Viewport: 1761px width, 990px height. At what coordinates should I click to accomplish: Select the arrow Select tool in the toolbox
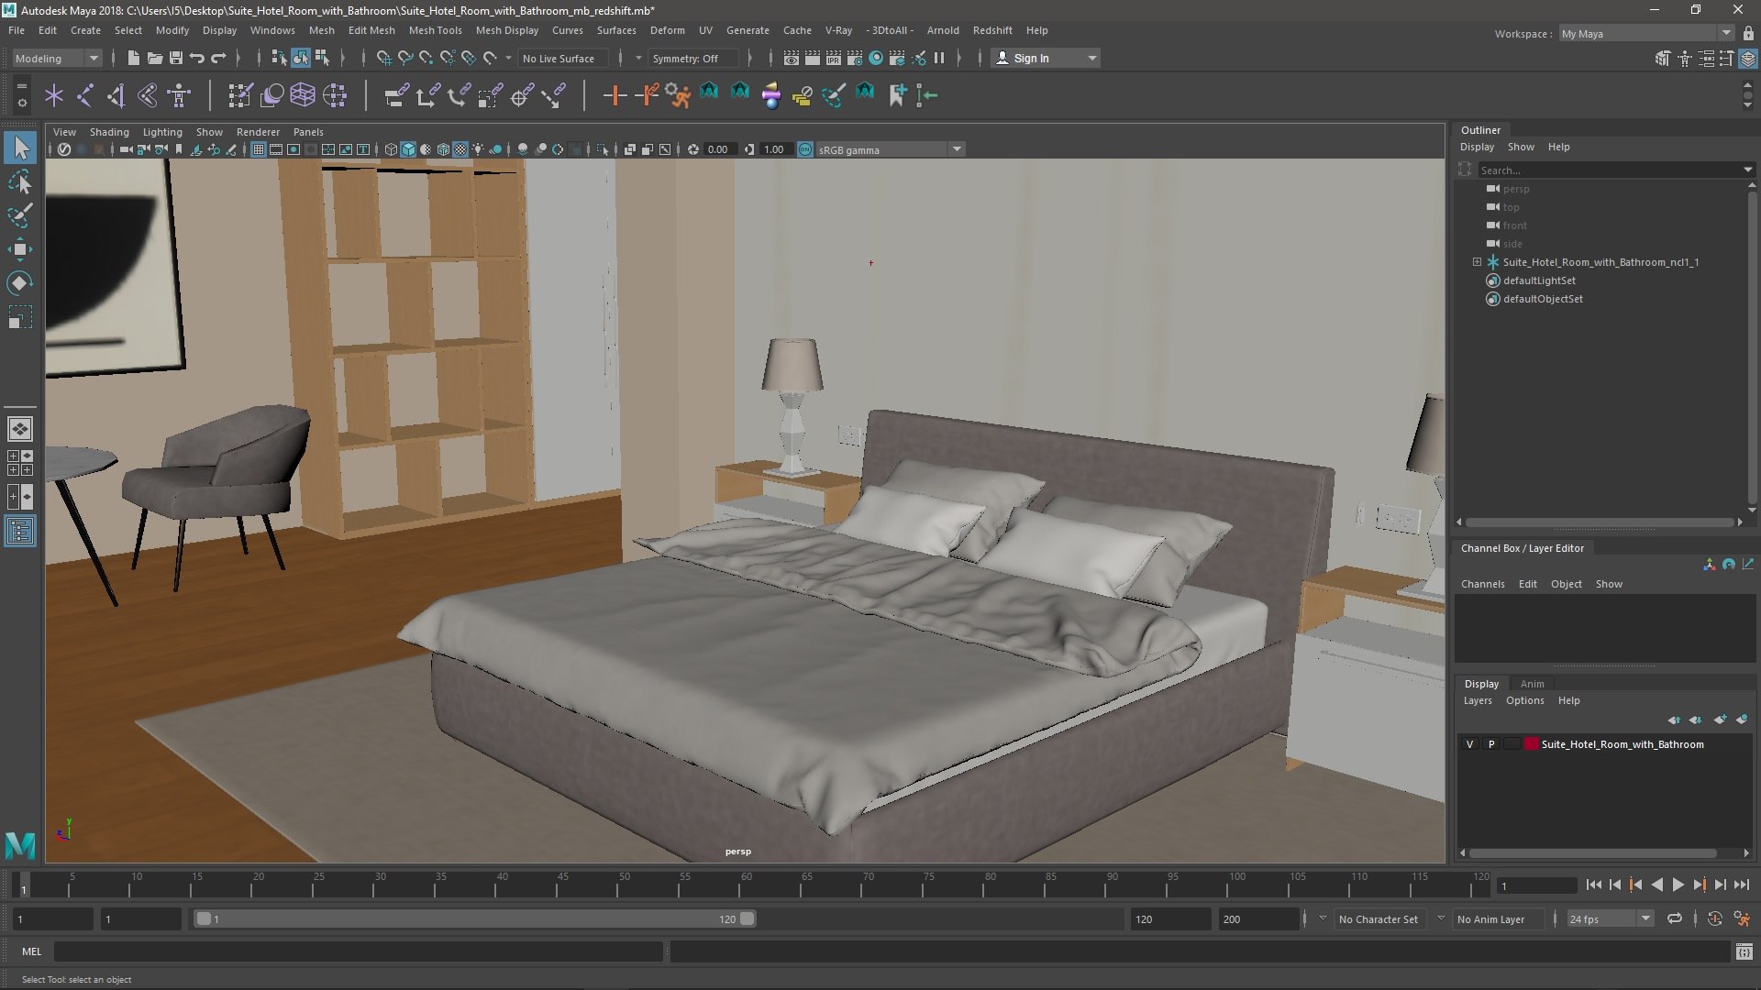20,148
